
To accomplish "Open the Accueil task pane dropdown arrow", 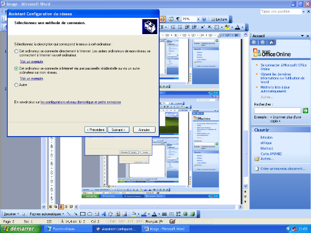I will (302, 36).
